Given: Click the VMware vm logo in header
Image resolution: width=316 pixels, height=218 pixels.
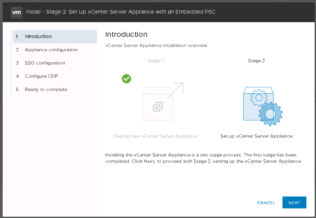Looking at the screenshot, I should (17, 12).
